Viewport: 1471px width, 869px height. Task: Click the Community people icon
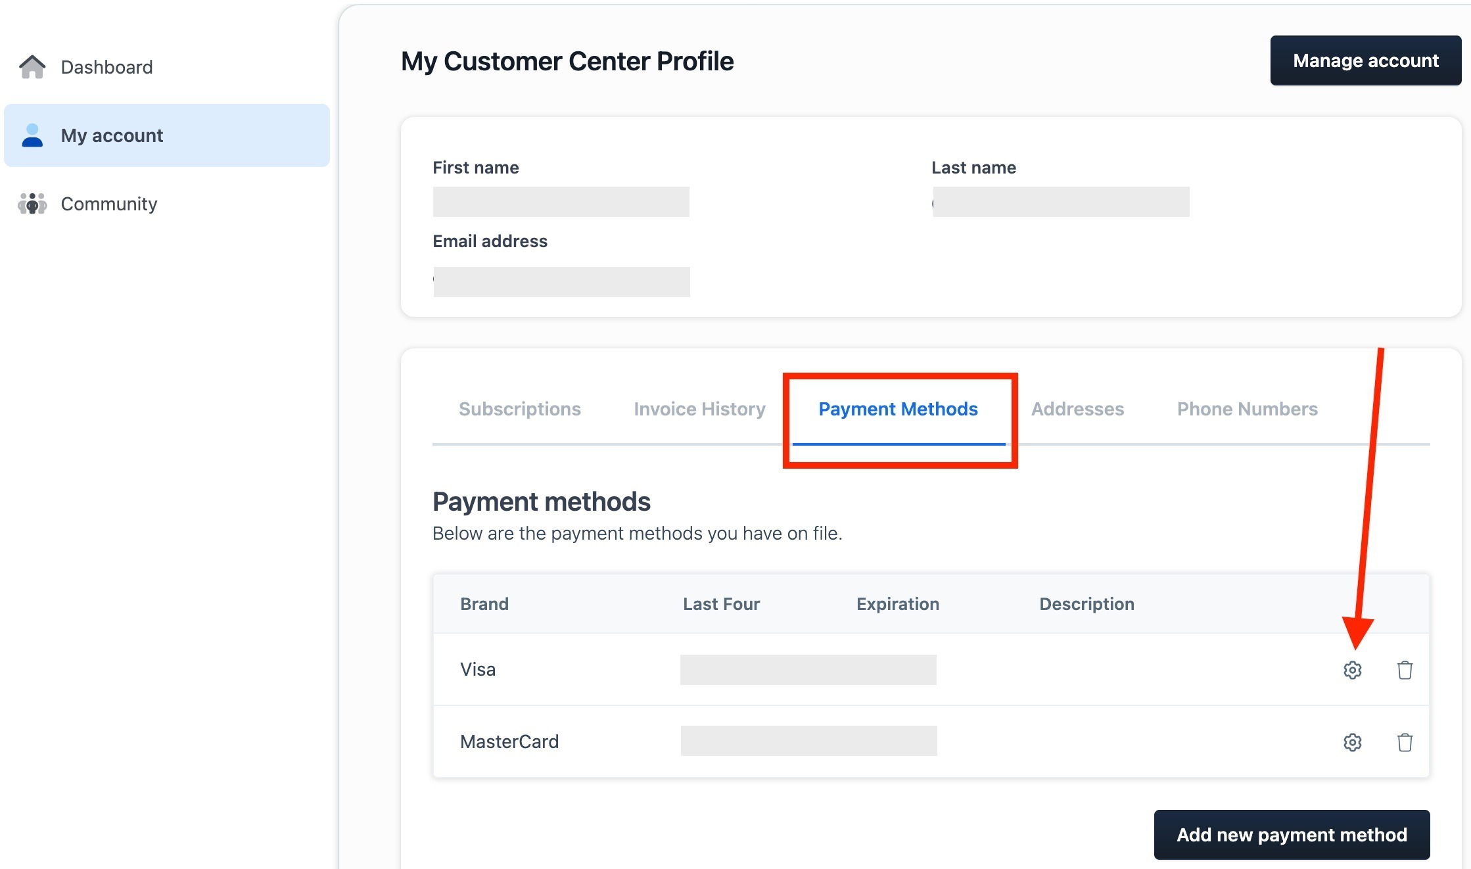(32, 204)
